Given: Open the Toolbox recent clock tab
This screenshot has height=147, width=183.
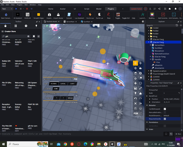Looking at the screenshot, I should click(26, 26).
